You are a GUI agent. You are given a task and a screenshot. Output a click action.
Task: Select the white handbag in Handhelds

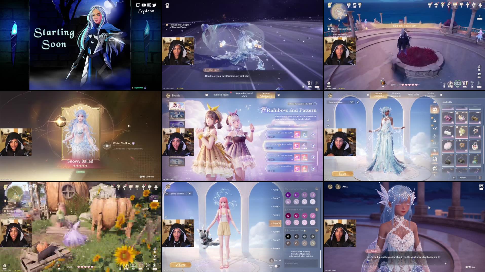pos(448,132)
